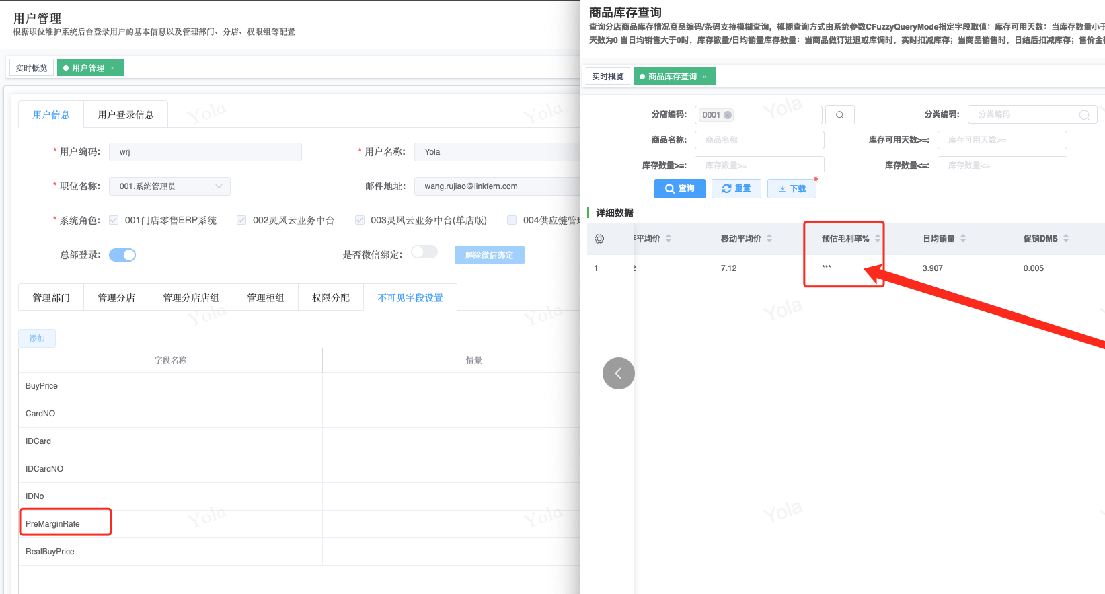
Task: Open the 管理分店 tab
Action: 116,298
